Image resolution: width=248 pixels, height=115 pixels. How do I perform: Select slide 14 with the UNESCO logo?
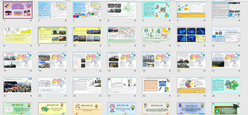click(226, 35)
